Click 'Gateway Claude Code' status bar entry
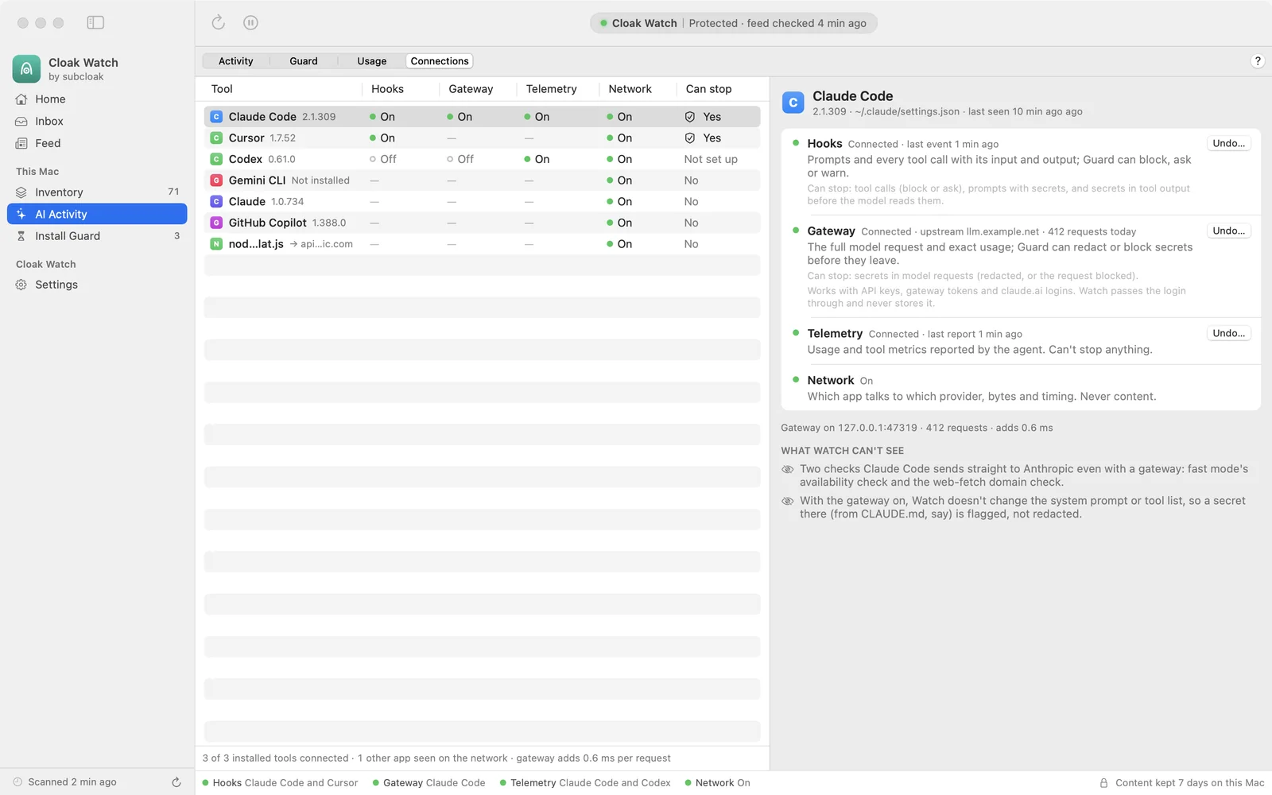This screenshot has width=1272, height=795. [429, 783]
